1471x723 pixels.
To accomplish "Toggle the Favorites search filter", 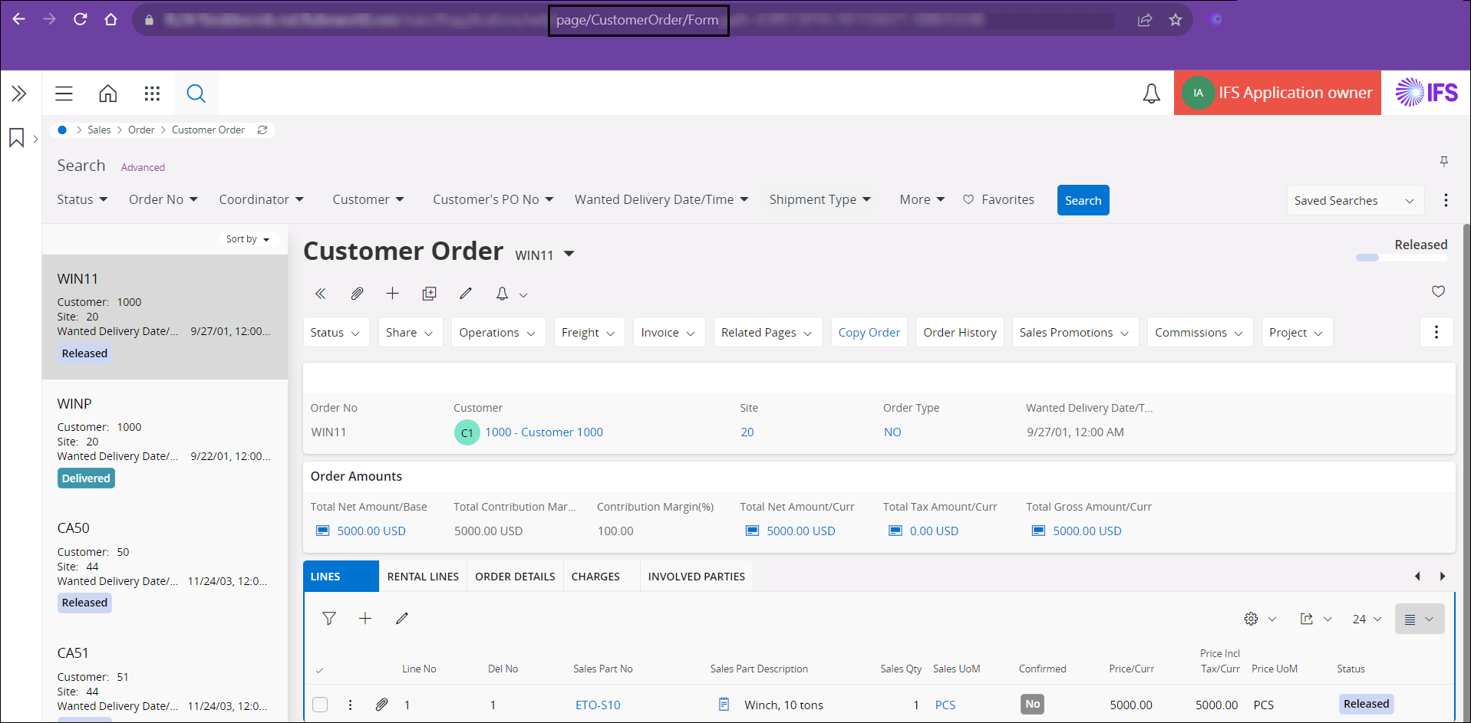I will [998, 199].
